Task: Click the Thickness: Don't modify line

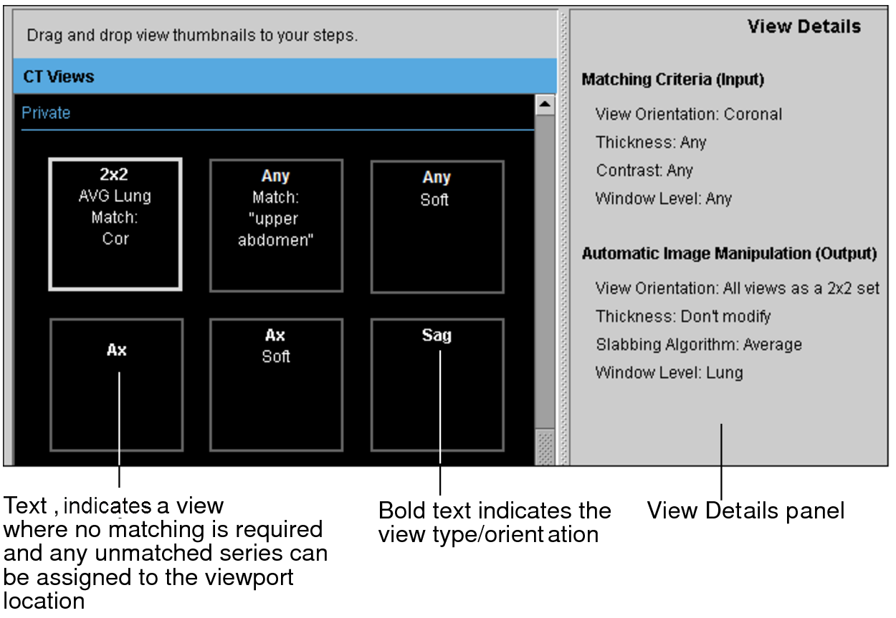Action: click(x=682, y=317)
